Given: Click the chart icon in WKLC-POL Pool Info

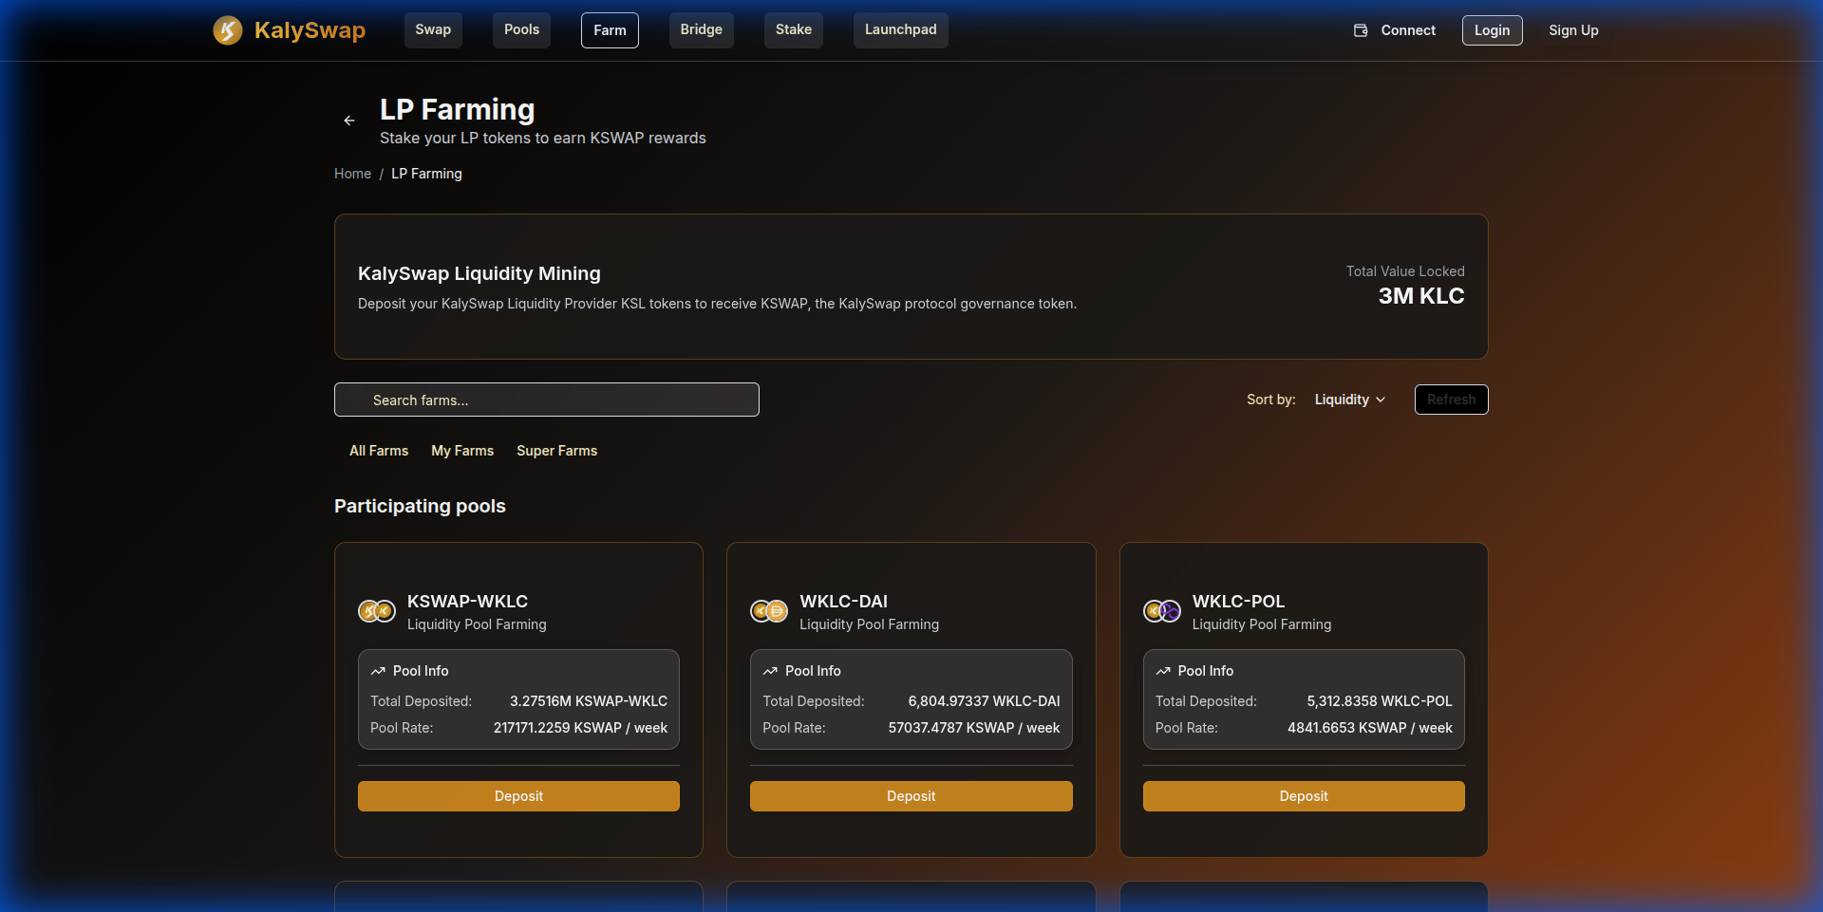Looking at the screenshot, I should (x=1163, y=671).
